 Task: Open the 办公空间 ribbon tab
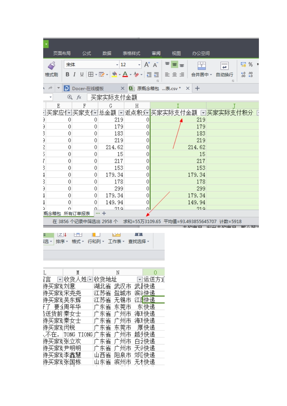tap(201, 53)
